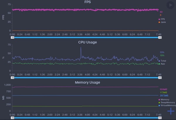Click the play button at top right
Image resolution: width=176 pixels, height=120 pixels.
coord(170,5)
